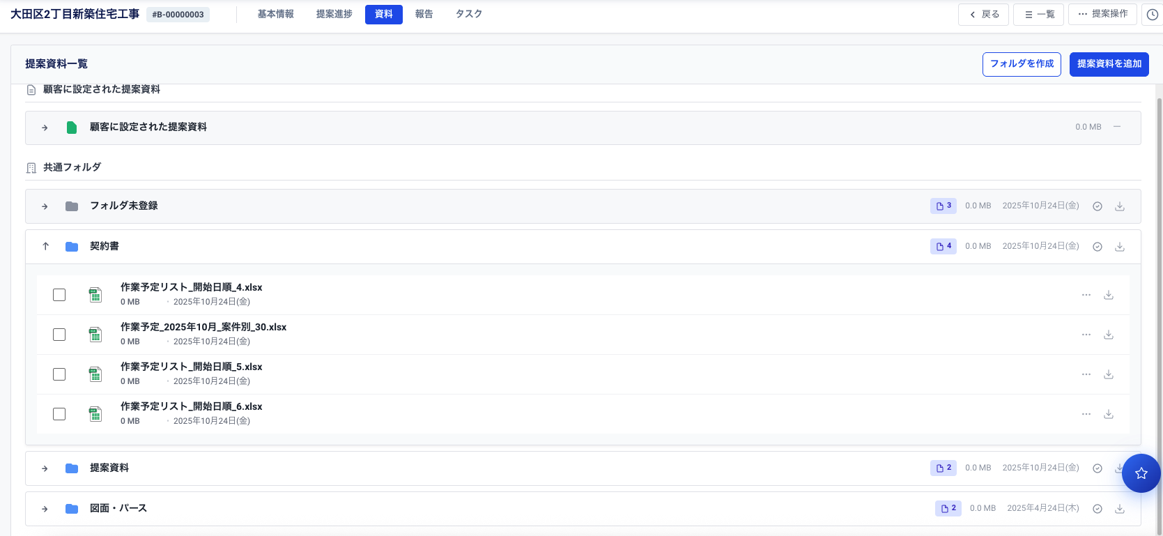Switch to the 基本情報 tab
This screenshot has width=1163, height=536.
[275, 14]
